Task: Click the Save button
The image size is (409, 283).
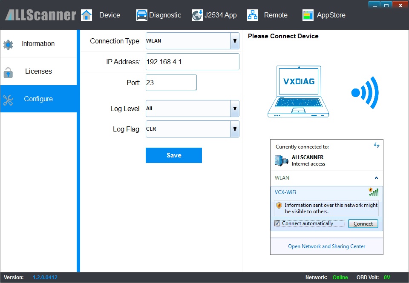Action: tap(174, 155)
